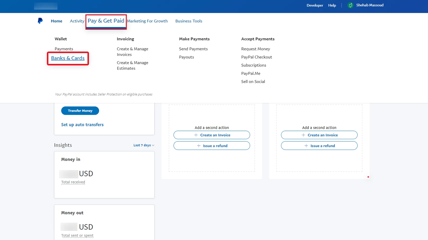Open the profile avatar icon
This screenshot has height=240, width=428.
click(350, 5)
